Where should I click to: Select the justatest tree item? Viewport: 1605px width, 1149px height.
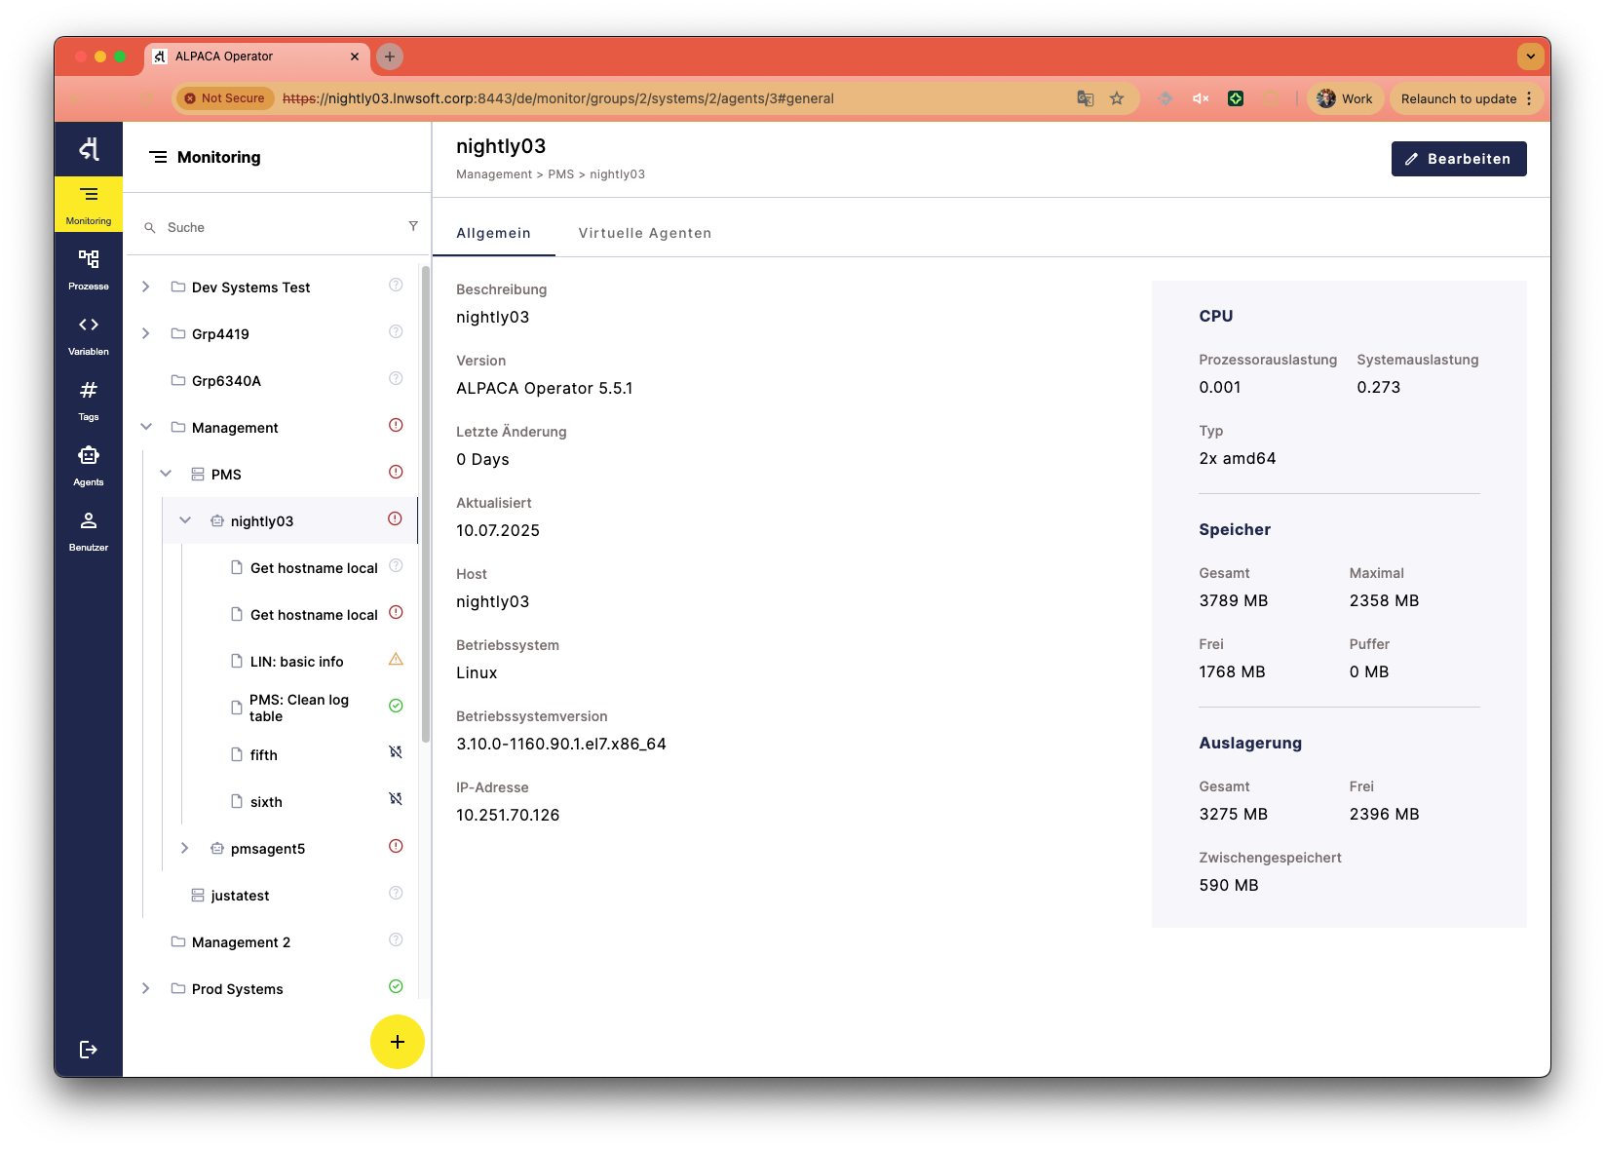pyautogui.click(x=240, y=896)
